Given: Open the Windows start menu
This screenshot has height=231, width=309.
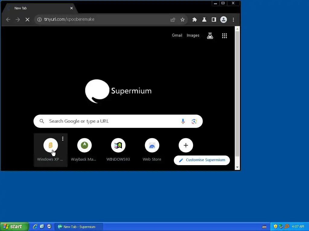Looking at the screenshot, I should point(14,226).
